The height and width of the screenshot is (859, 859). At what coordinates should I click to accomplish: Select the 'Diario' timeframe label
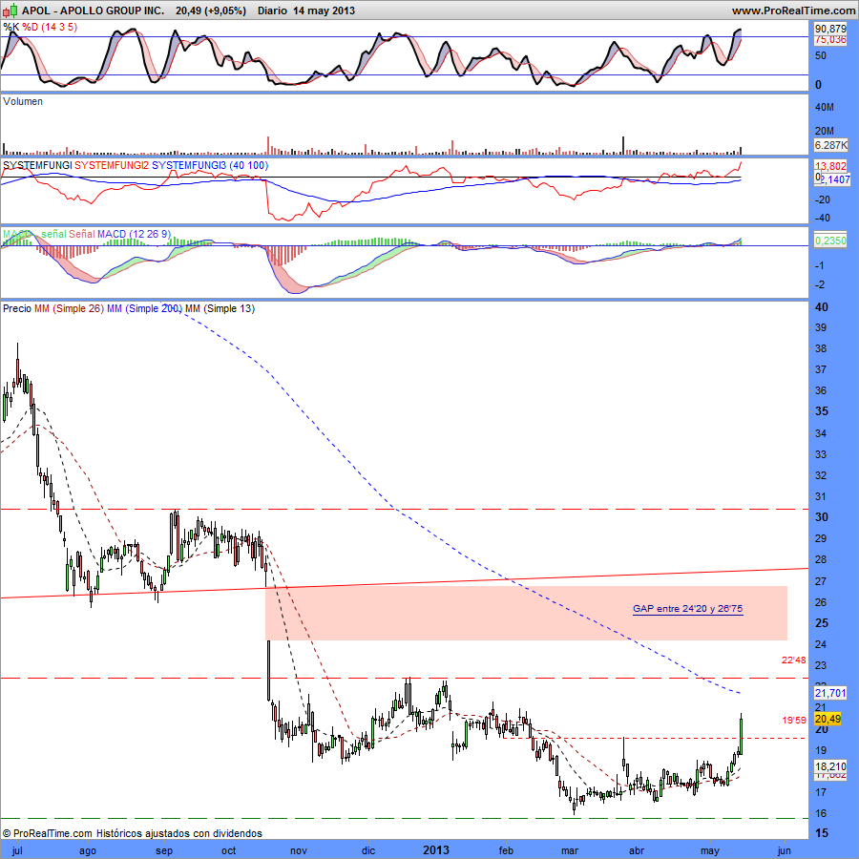(272, 10)
